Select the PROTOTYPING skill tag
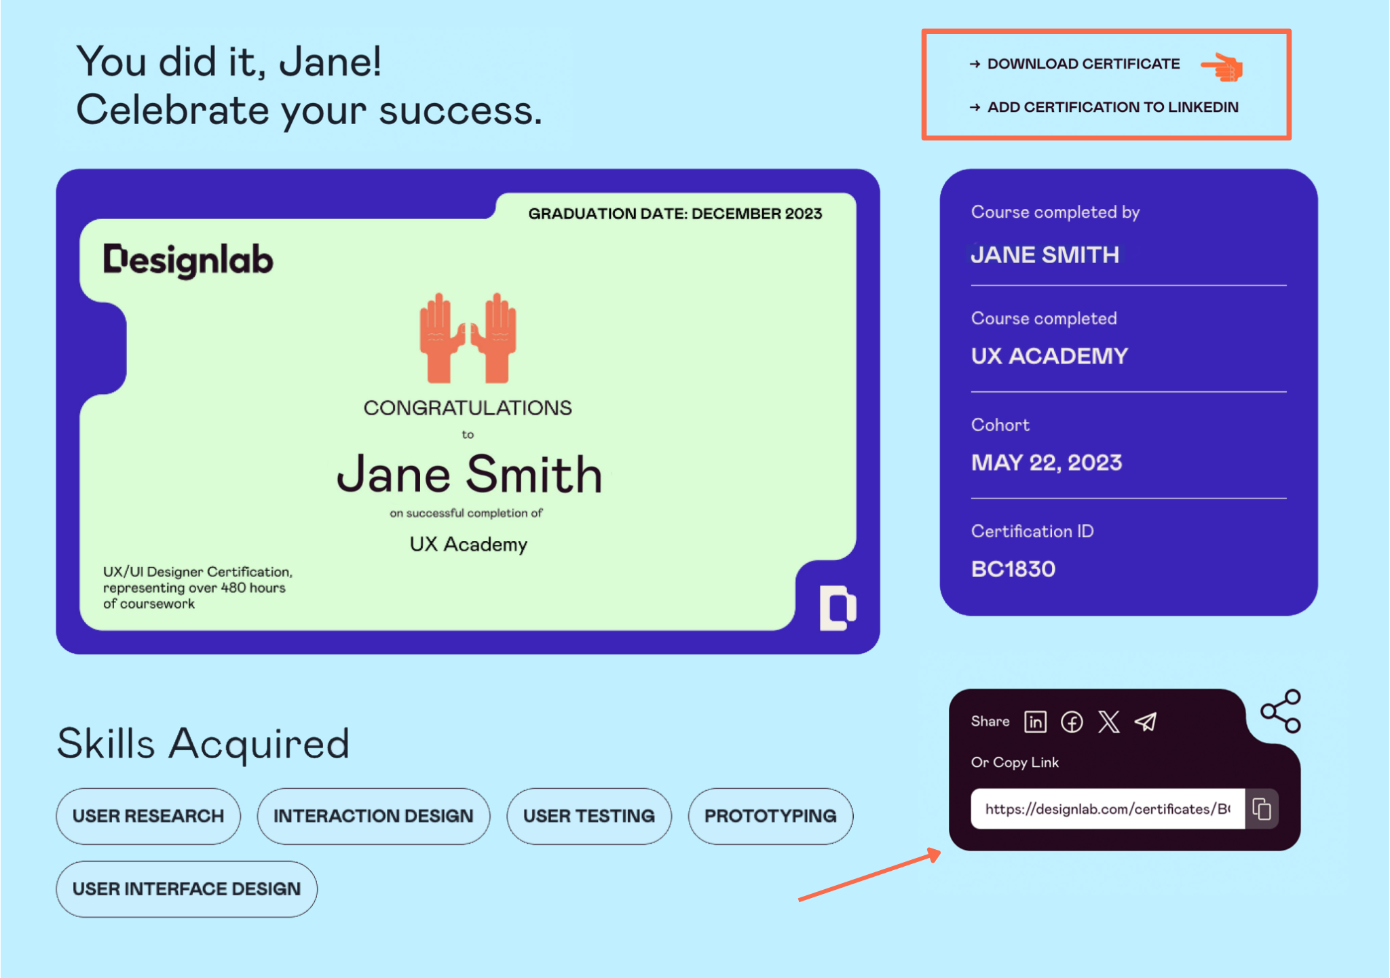 point(770,817)
